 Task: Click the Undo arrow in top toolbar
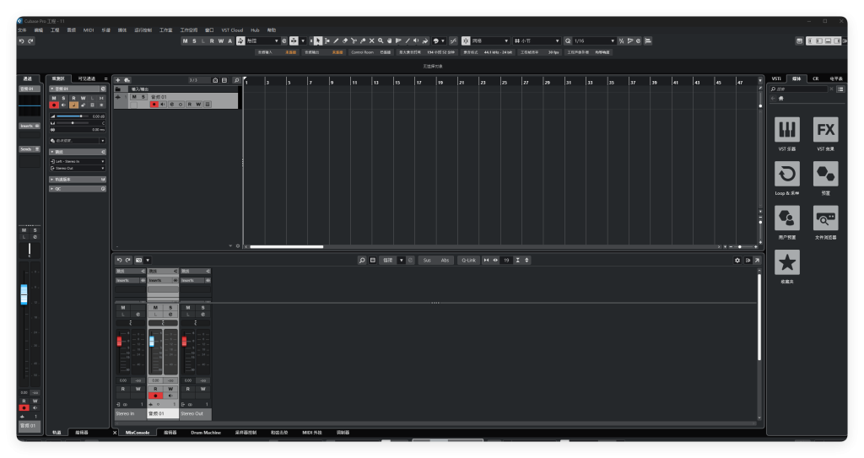[x=21, y=40]
